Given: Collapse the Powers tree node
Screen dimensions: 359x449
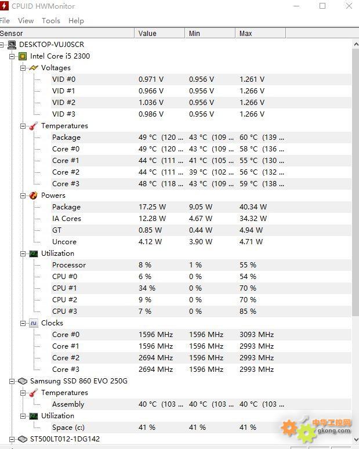Looking at the screenshot, I should click(x=23, y=195).
